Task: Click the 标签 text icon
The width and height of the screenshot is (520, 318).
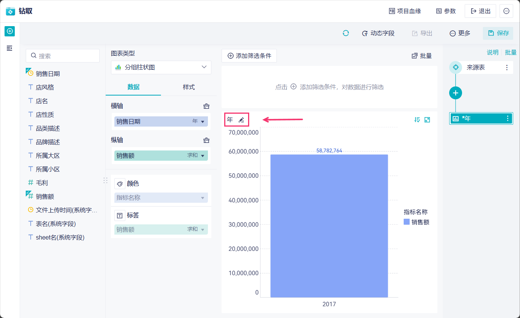Action: (x=120, y=216)
